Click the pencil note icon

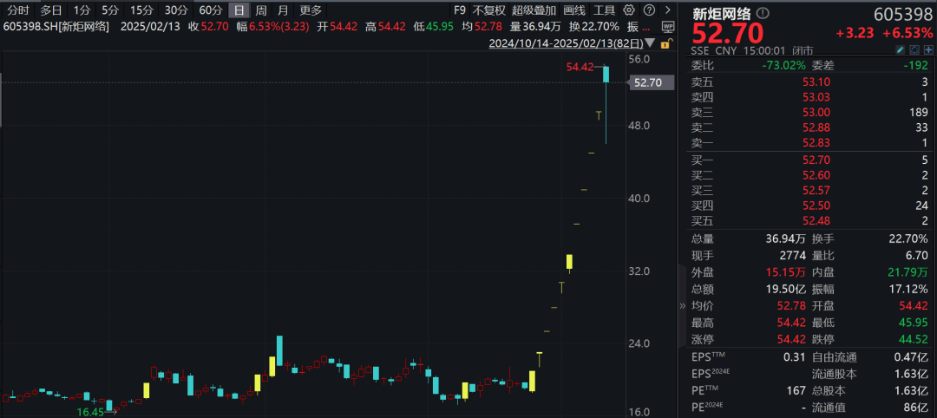901,51
